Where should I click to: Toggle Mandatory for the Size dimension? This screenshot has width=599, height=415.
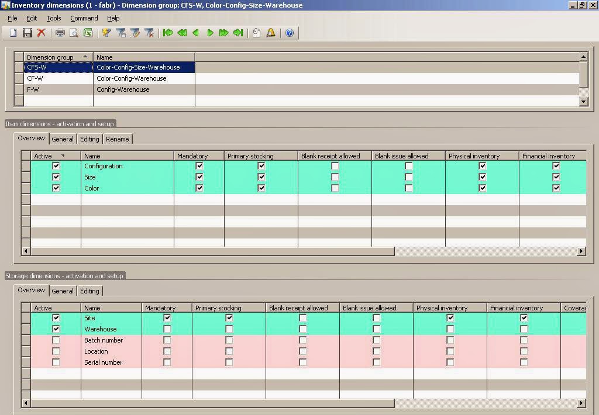(199, 177)
